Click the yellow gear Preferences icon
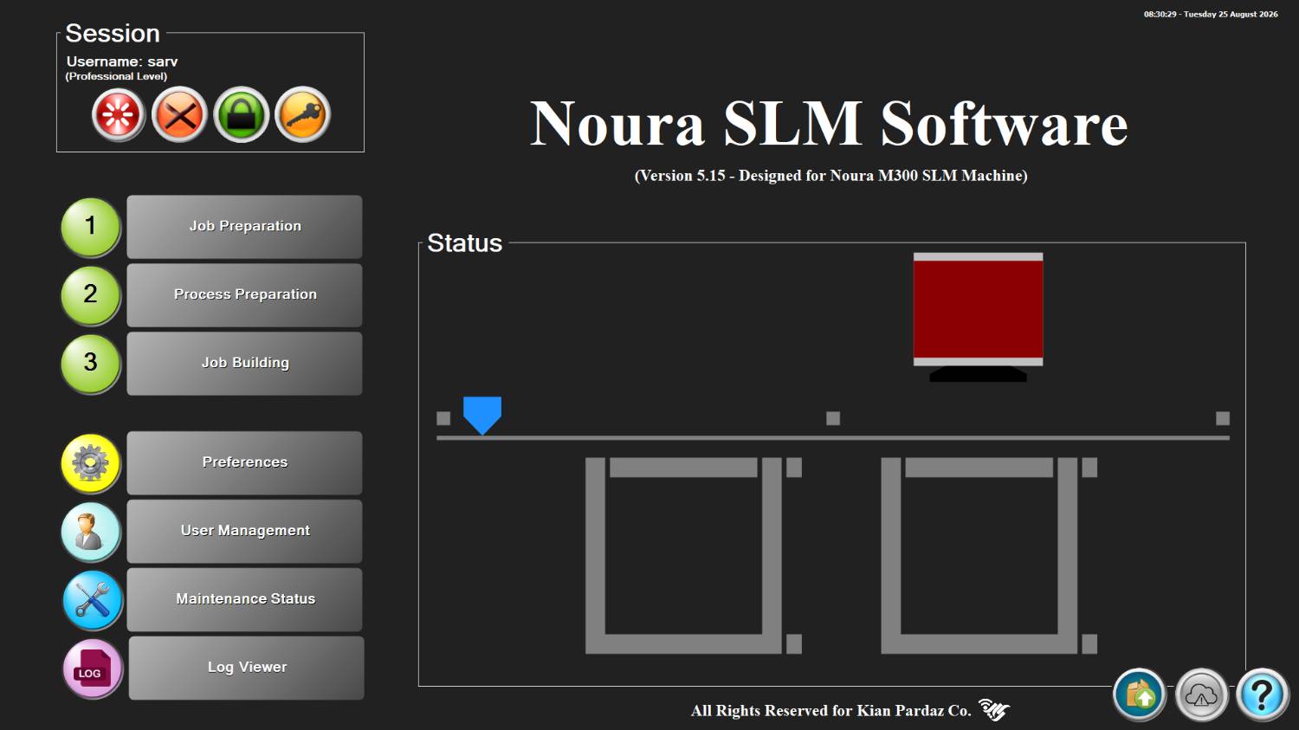Viewport: 1299px width, 730px height. pyautogui.click(x=91, y=463)
